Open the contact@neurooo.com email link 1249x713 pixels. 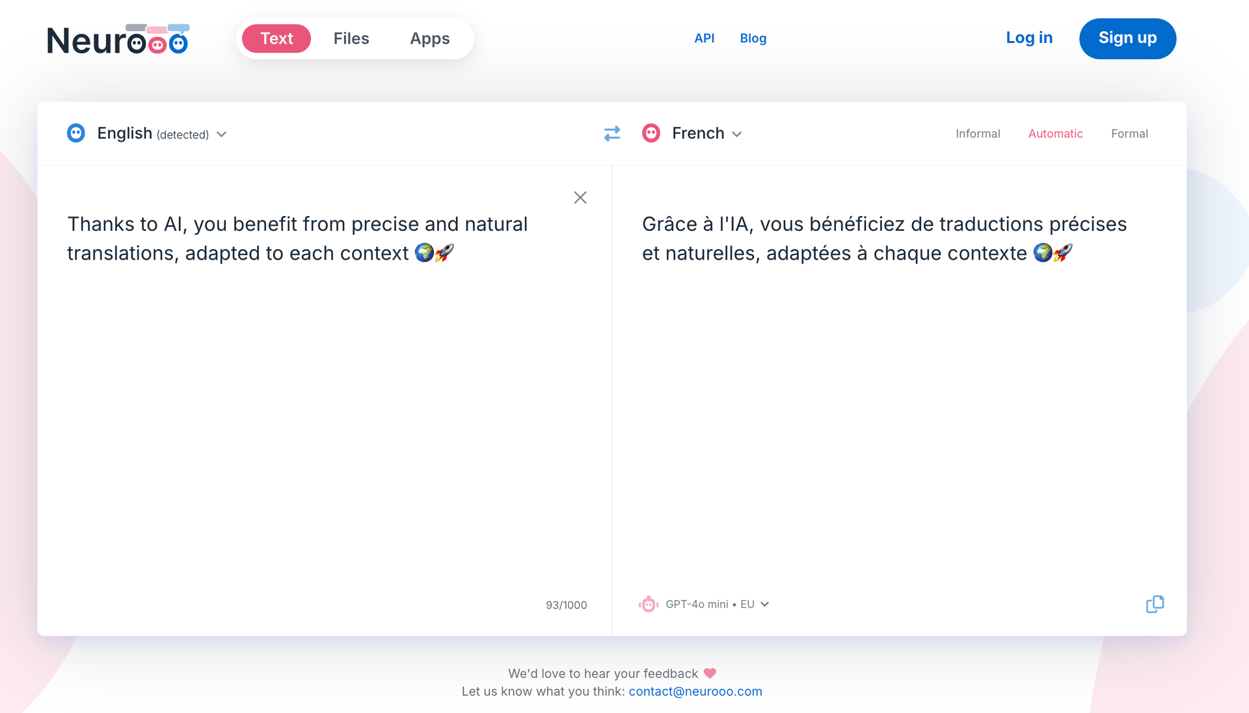(695, 692)
